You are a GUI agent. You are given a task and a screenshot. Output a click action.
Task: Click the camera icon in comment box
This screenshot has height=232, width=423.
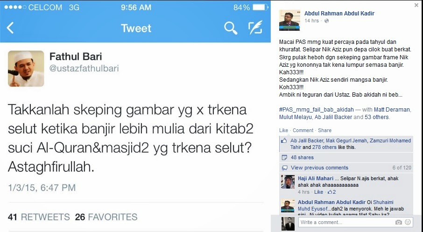[x=398, y=222]
